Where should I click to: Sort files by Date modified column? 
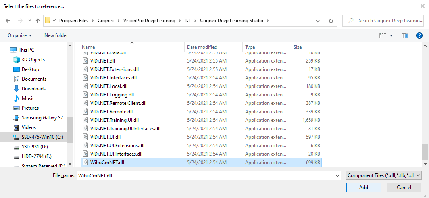click(x=202, y=47)
